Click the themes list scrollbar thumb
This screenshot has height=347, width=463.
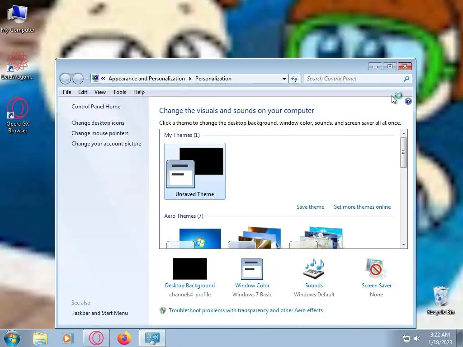pos(404,152)
